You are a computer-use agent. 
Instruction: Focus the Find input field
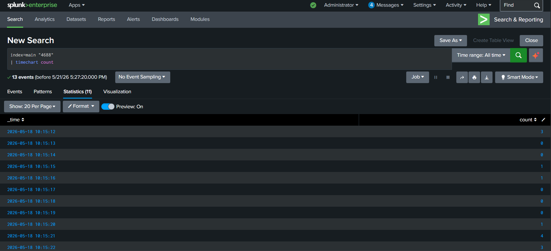point(517,6)
